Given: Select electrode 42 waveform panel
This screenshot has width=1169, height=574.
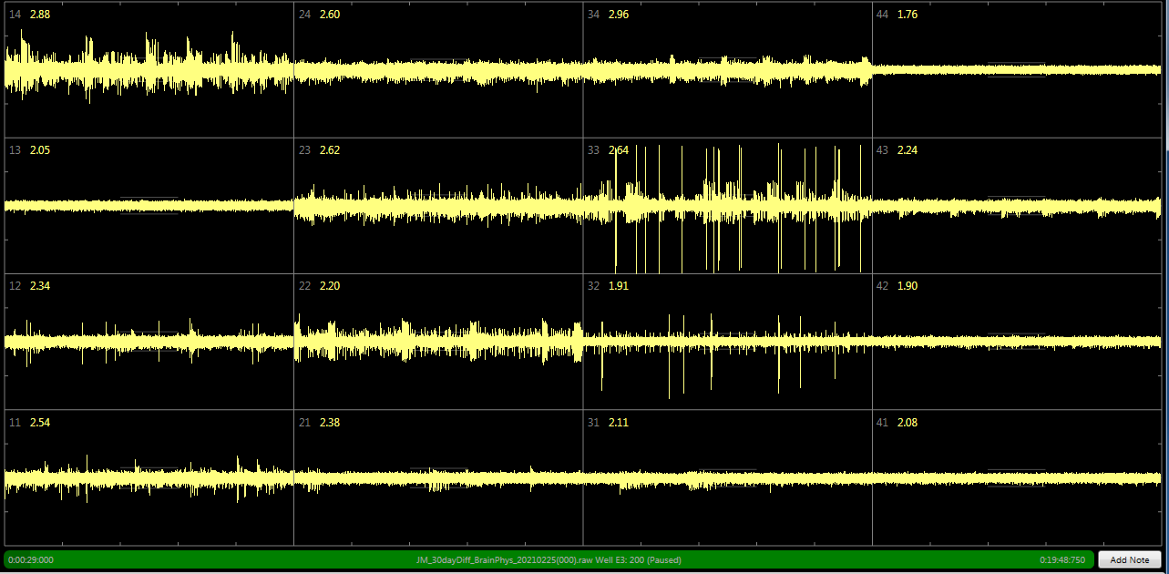Looking at the screenshot, I should pyautogui.click(x=1017, y=342).
